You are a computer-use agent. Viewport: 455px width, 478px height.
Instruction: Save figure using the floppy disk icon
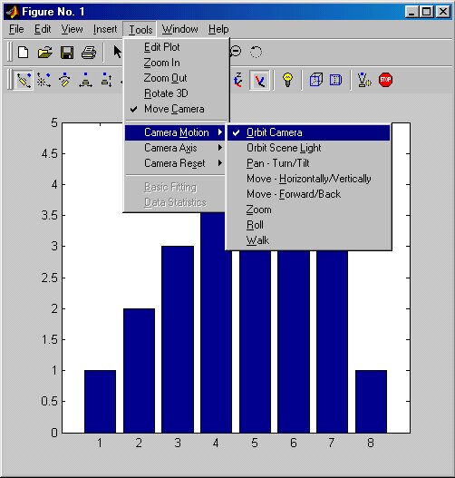click(x=67, y=53)
